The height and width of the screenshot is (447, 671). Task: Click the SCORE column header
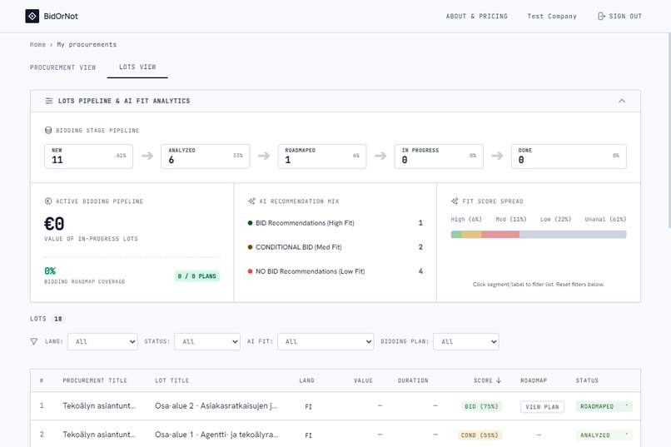tap(487, 380)
